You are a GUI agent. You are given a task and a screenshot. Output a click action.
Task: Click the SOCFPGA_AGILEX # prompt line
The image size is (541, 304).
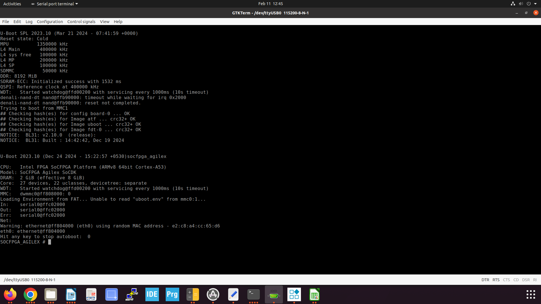pos(26,242)
